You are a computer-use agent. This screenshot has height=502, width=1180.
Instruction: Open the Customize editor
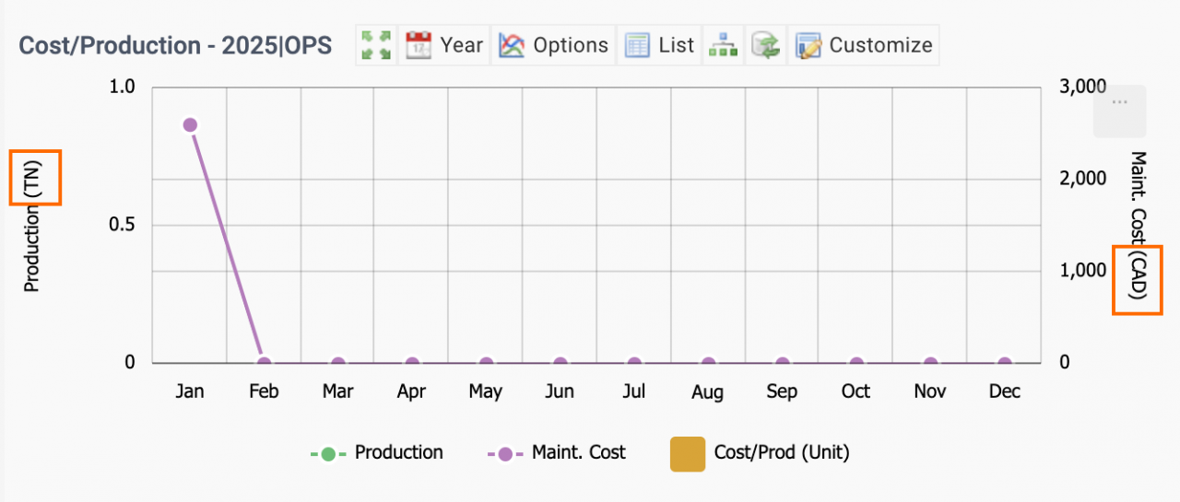tap(864, 45)
